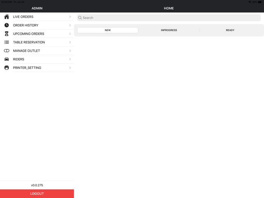This screenshot has height=198, width=264.
Task: Click the list icon beside Table Reservation
Action: pos(6,42)
